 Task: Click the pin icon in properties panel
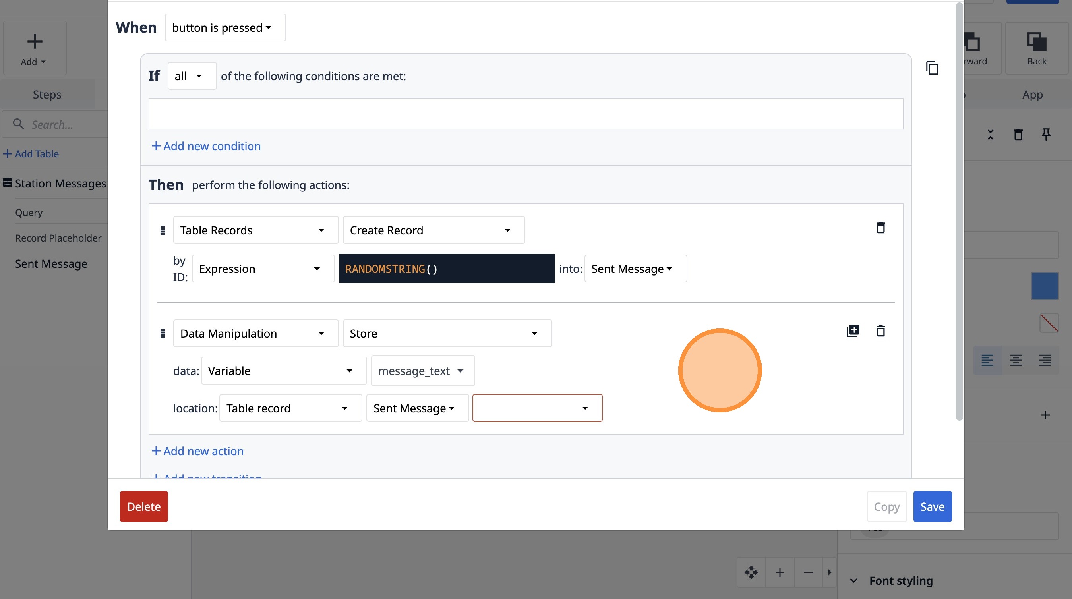pyautogui.click(x=1046, y=134)
